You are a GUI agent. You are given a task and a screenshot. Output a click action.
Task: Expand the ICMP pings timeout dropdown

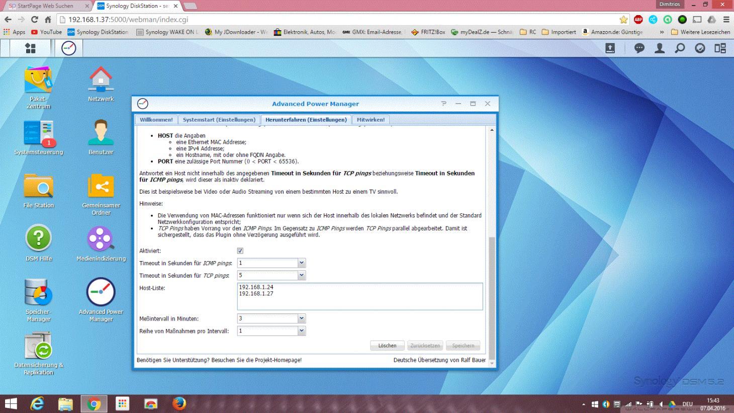(x=302, y=263)
